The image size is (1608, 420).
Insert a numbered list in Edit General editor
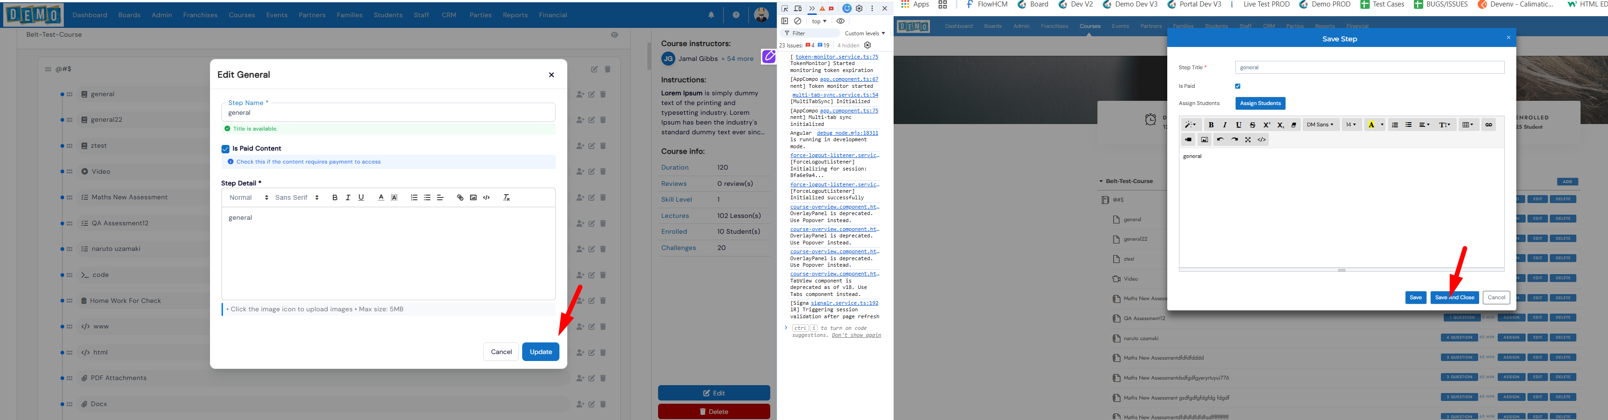[x=414, y=197]
